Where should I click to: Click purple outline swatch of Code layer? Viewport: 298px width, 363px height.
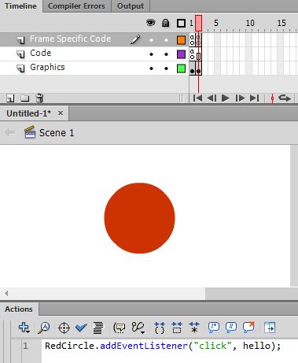(181, 54)
